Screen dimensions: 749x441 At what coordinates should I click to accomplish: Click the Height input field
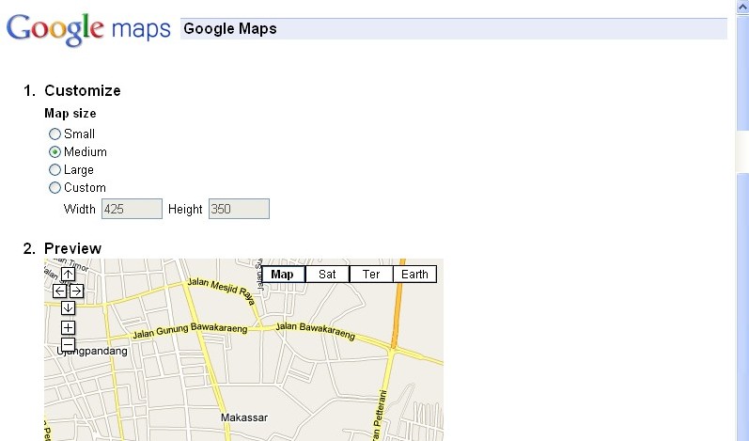(x=239, y=209)
